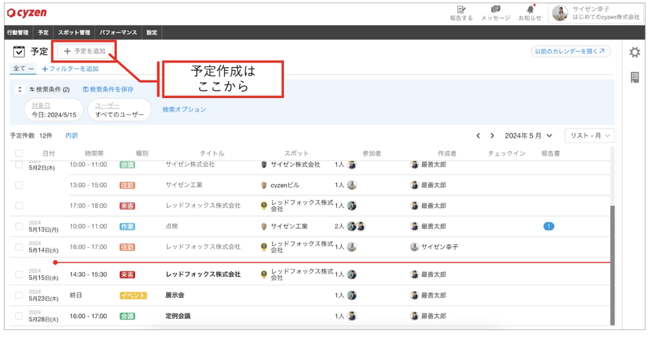The image size is (652, 340).
Task: Open the settings gear on right sidebar
Action: [634, 52]
